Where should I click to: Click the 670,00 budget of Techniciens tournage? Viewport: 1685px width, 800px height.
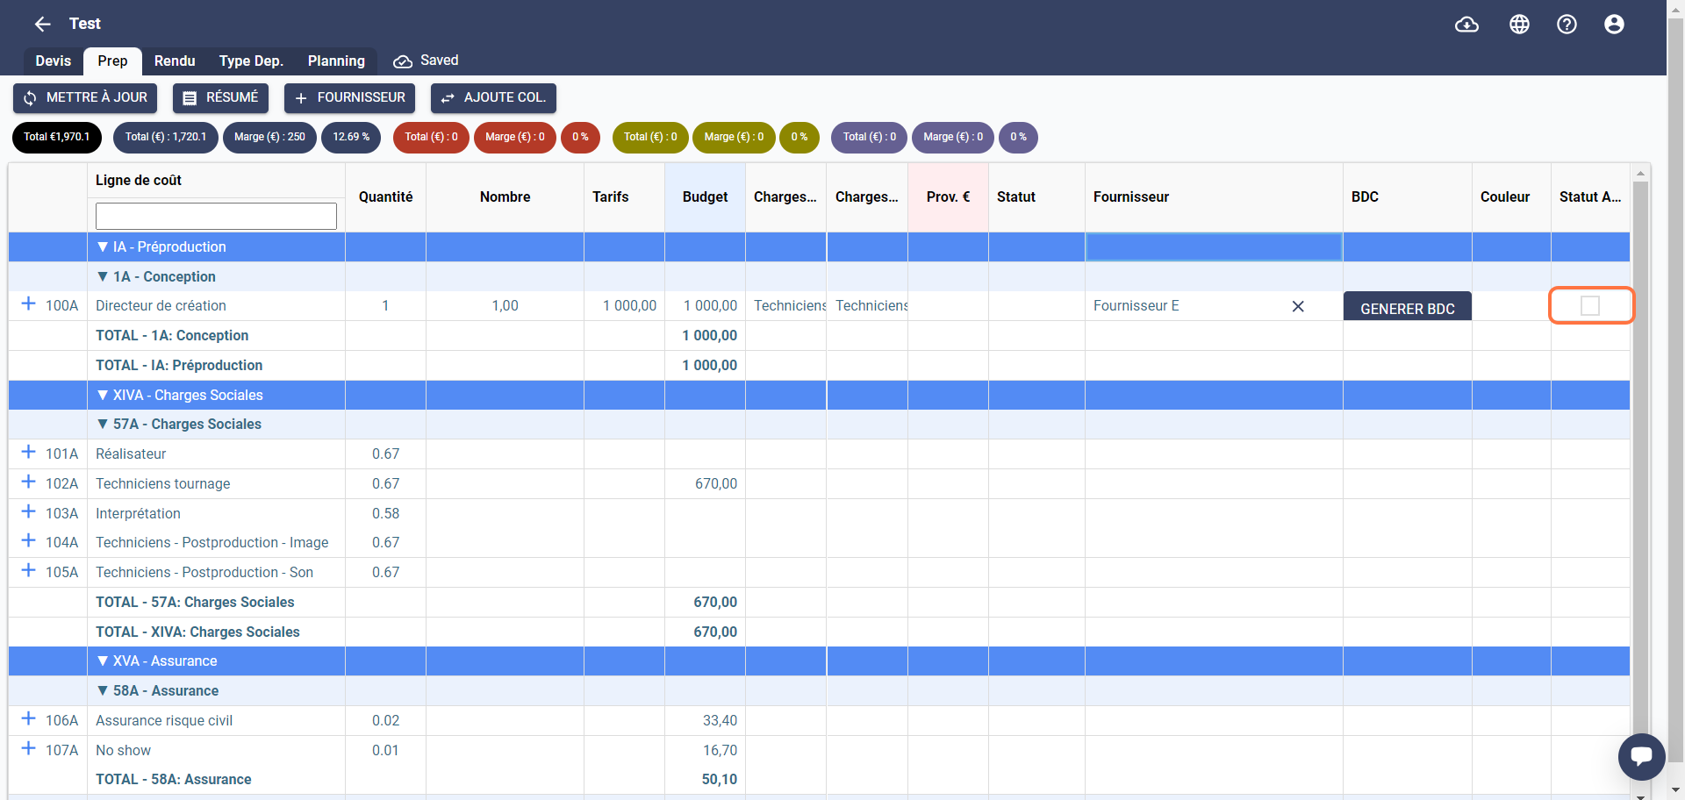[716, 484]
